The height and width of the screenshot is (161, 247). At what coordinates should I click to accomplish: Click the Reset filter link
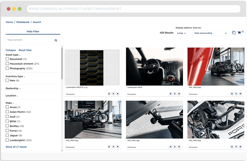[25, 50]
